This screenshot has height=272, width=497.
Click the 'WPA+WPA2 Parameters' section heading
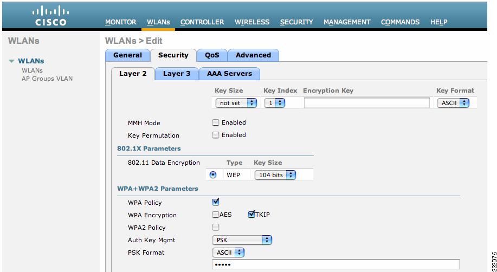click(x=158, y=189)
